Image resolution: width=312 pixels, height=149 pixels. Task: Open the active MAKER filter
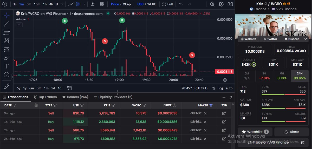[x=211, y=105]
